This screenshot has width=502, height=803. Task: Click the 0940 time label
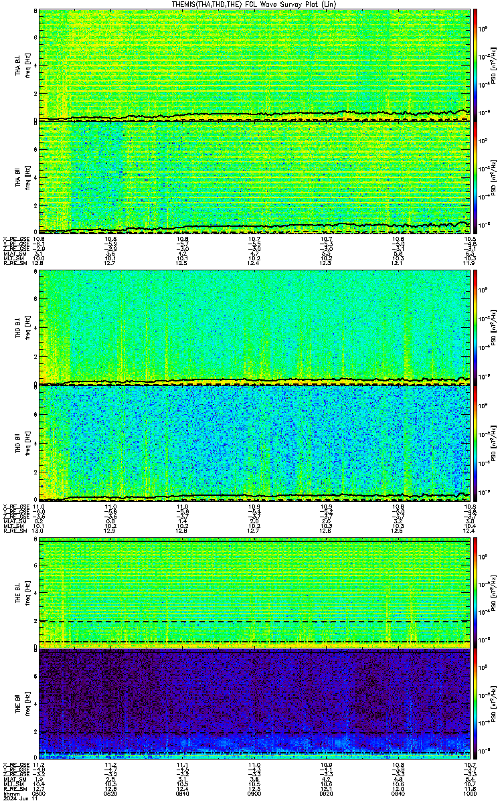click(398, 793)
